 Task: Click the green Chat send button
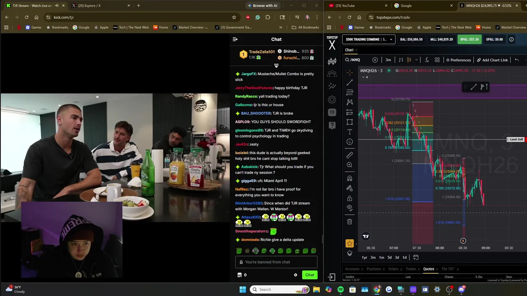(x=310, y=275)
